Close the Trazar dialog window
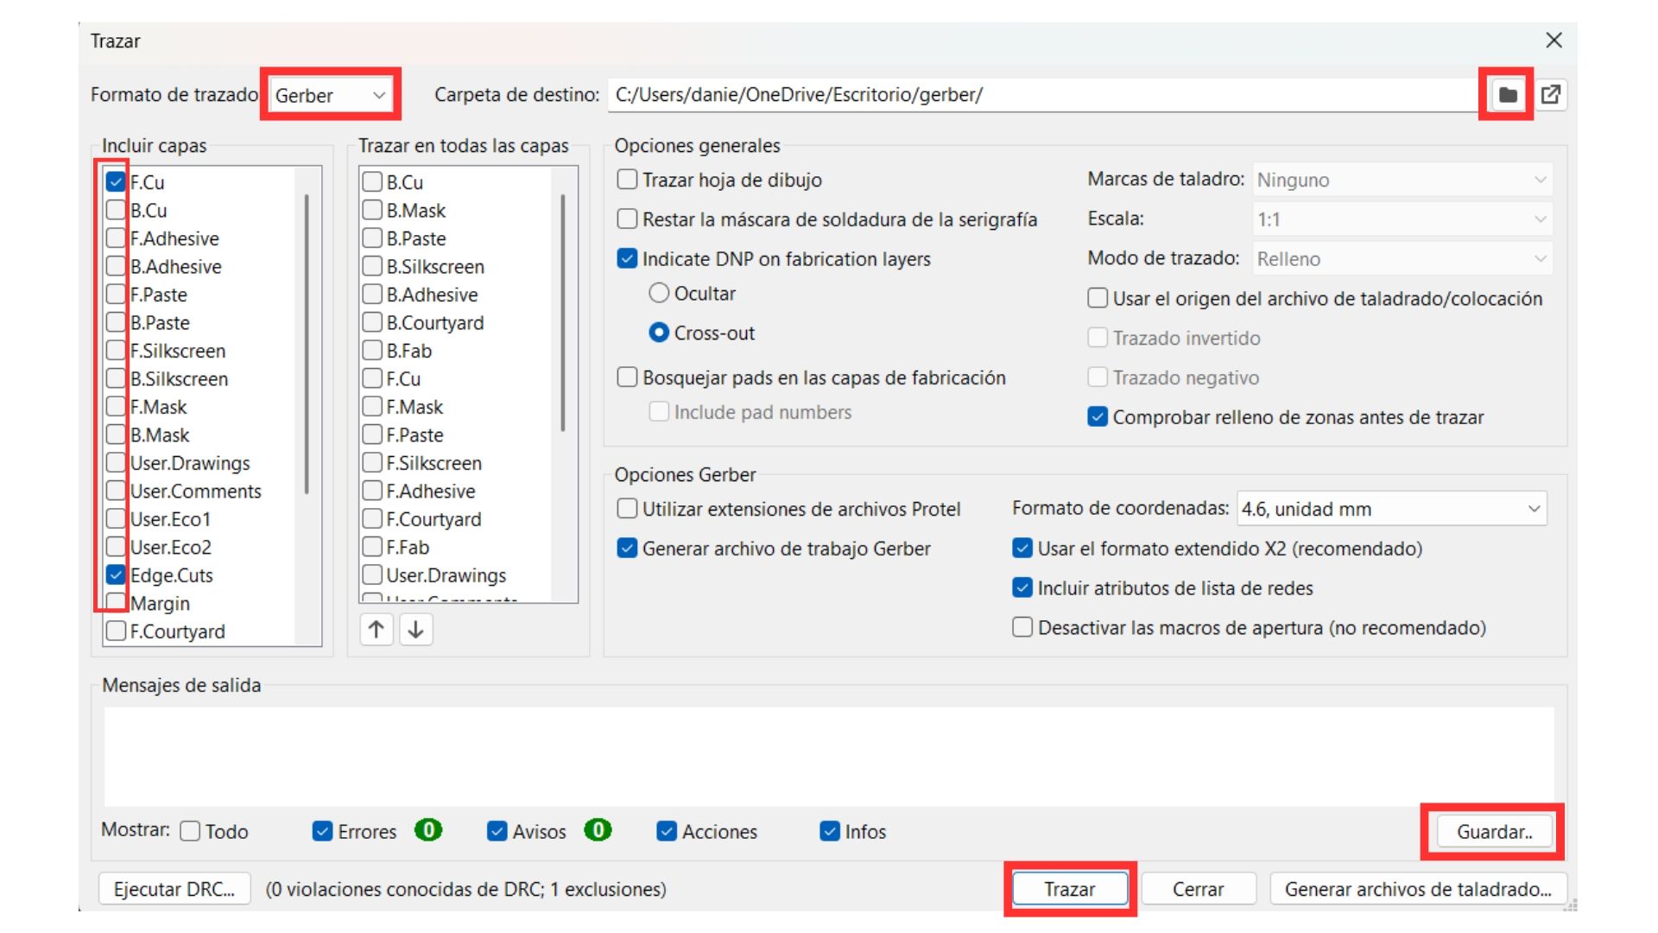 click(1554, 41)
